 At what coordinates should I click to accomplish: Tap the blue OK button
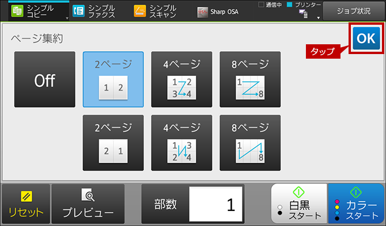pos(366,39)
